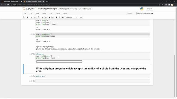This screenshot has width=177, height=99.
Task: Select the #Solution: code cell
Action: click(x=93, y=76)
